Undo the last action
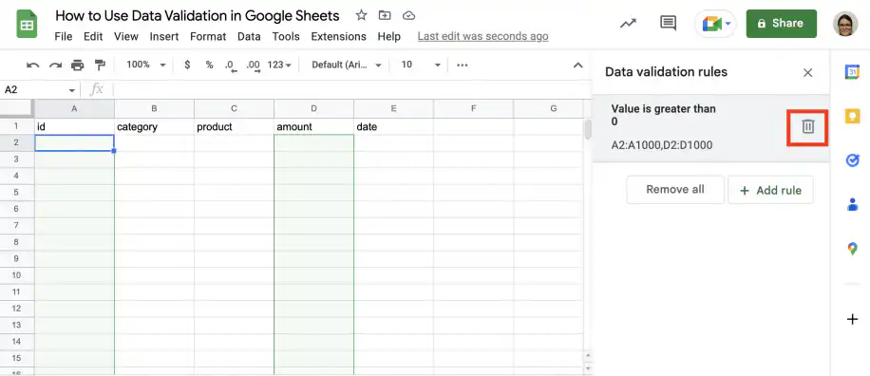 [x=32, y=65]
